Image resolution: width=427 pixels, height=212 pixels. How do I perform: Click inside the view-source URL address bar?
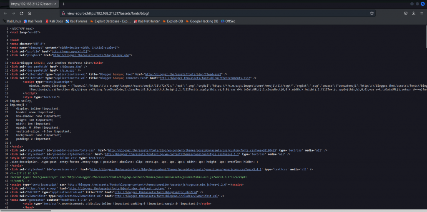point(217,13)
